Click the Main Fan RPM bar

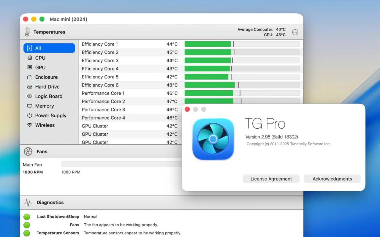point(119,164)
